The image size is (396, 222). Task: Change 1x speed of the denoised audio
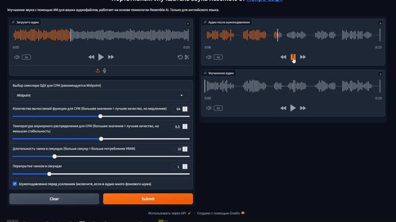point(218,57)
